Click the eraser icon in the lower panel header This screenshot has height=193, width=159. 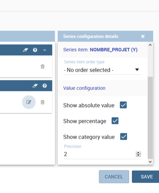[35, 86]
